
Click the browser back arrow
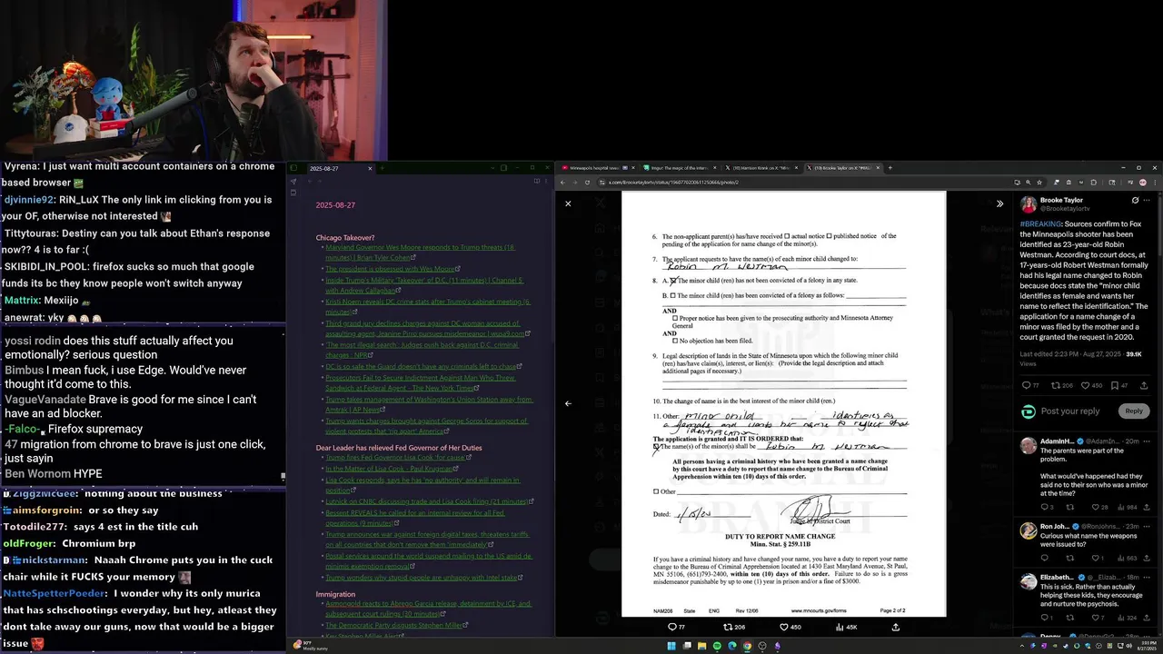pos(562,183)
